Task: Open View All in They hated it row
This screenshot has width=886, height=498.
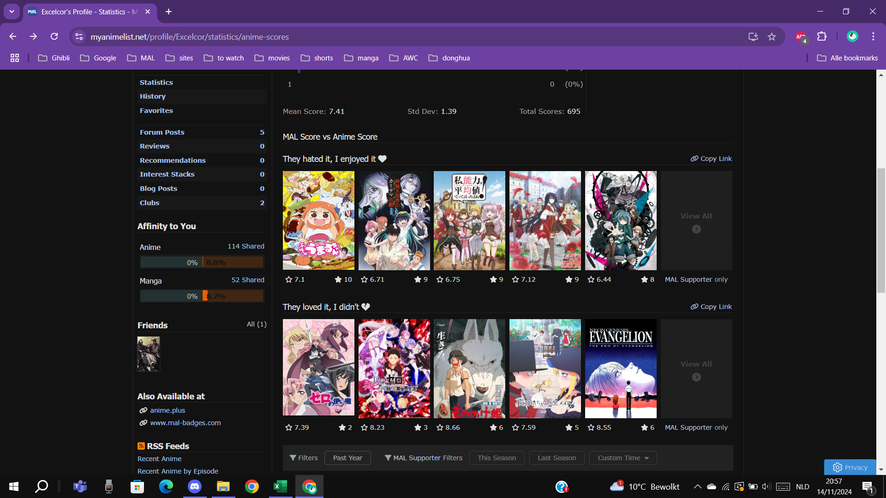Action: pos(696,220)
